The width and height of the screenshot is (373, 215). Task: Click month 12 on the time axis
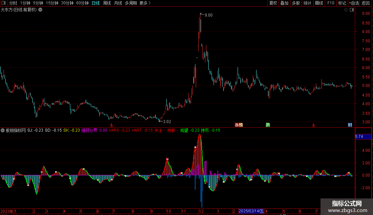tap(201, 211)
